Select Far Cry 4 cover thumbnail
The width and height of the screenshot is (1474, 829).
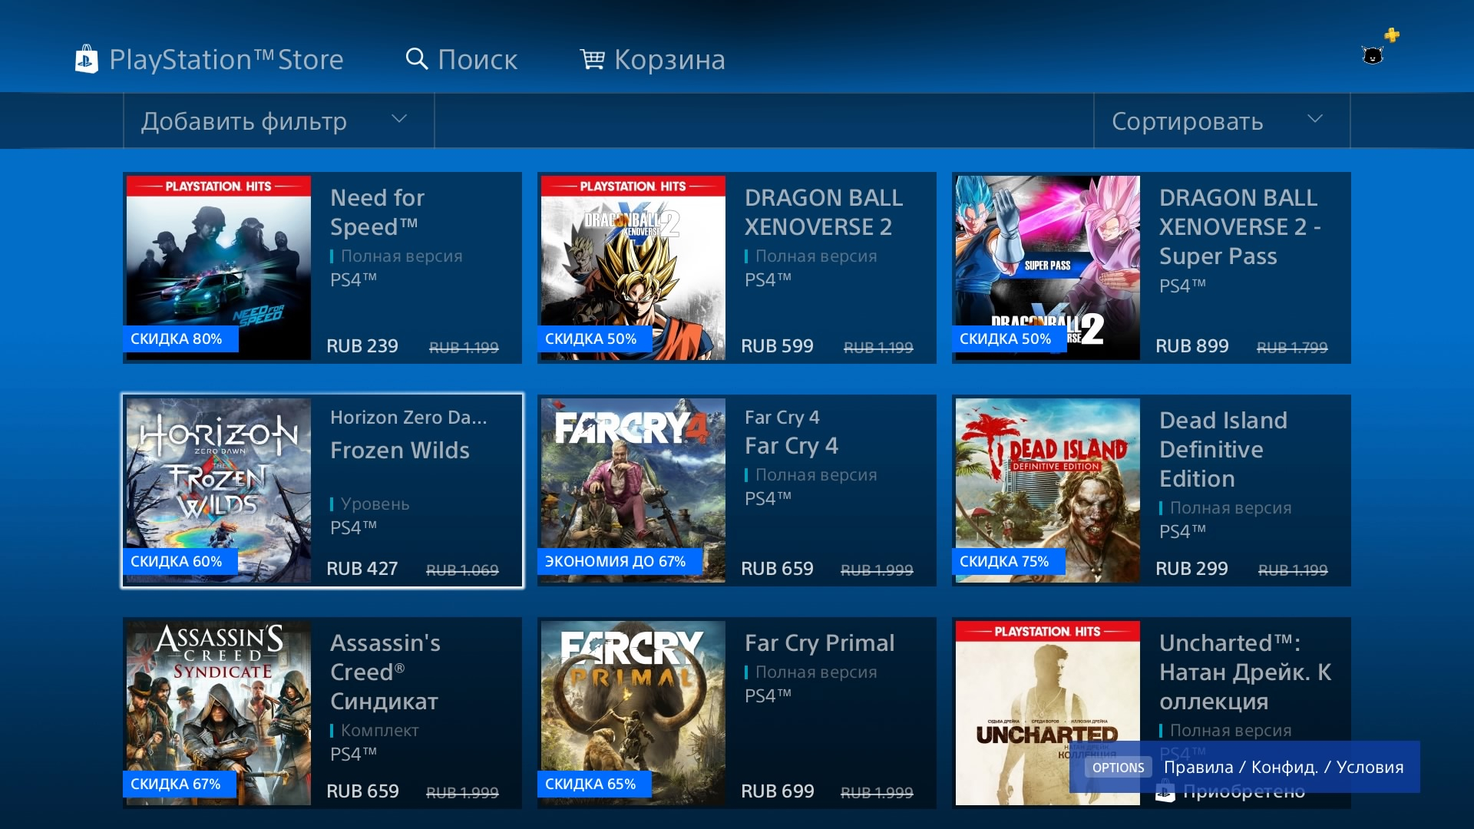point(633,490)
